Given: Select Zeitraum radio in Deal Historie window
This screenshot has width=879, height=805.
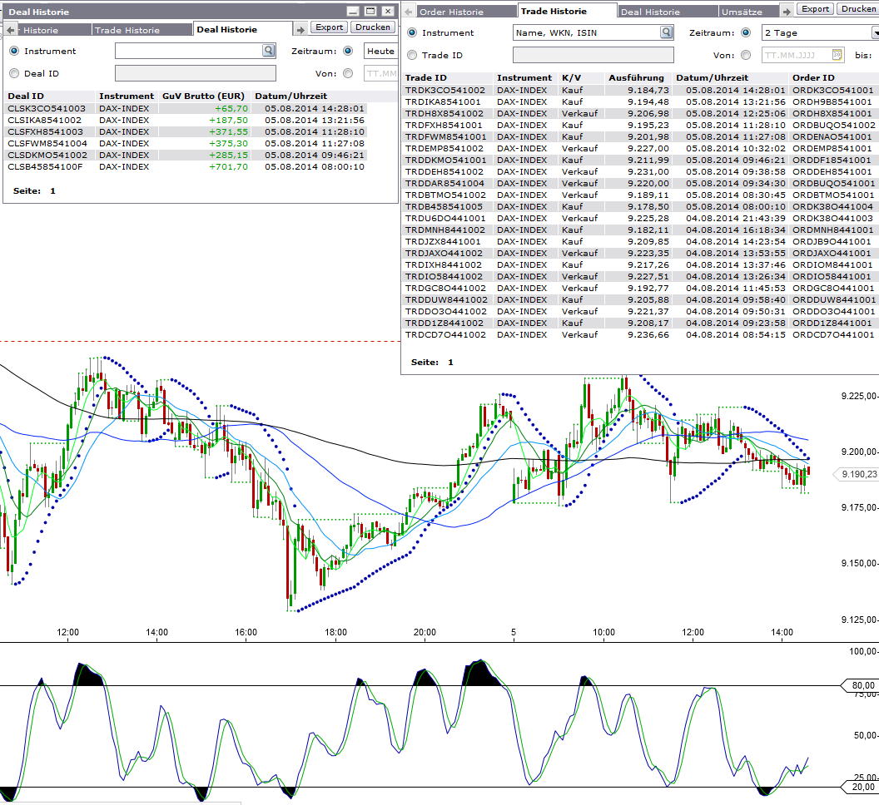Looking at the screenshot, I should pos(348,51).
